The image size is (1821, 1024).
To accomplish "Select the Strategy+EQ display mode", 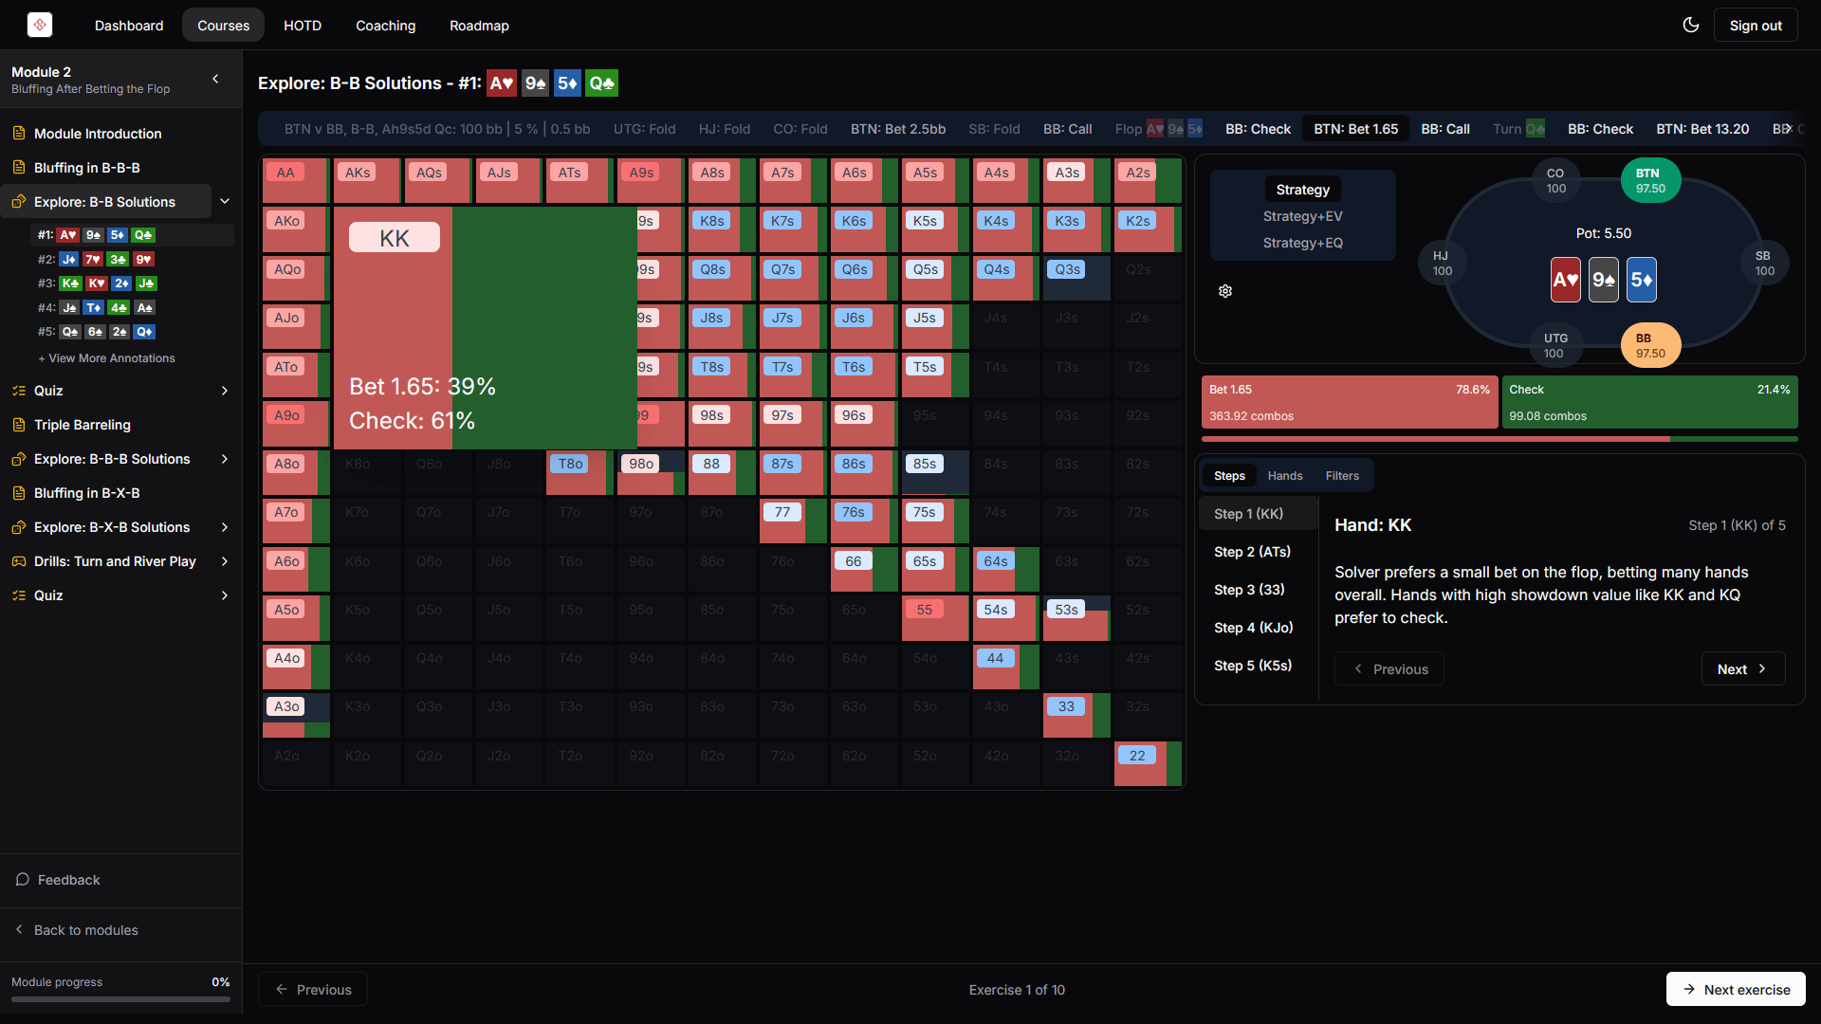I will (1302, 243).
